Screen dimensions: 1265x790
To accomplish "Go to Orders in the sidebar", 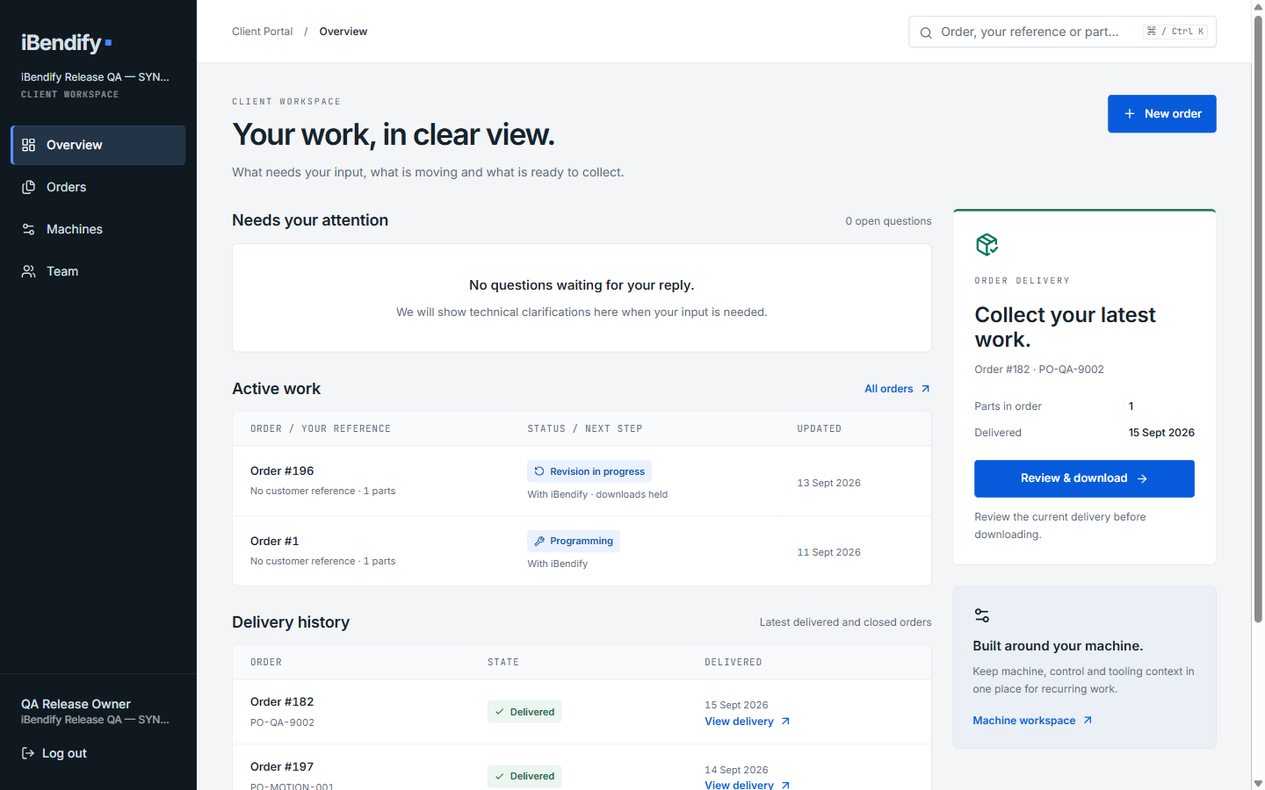I will click(98, 187).
